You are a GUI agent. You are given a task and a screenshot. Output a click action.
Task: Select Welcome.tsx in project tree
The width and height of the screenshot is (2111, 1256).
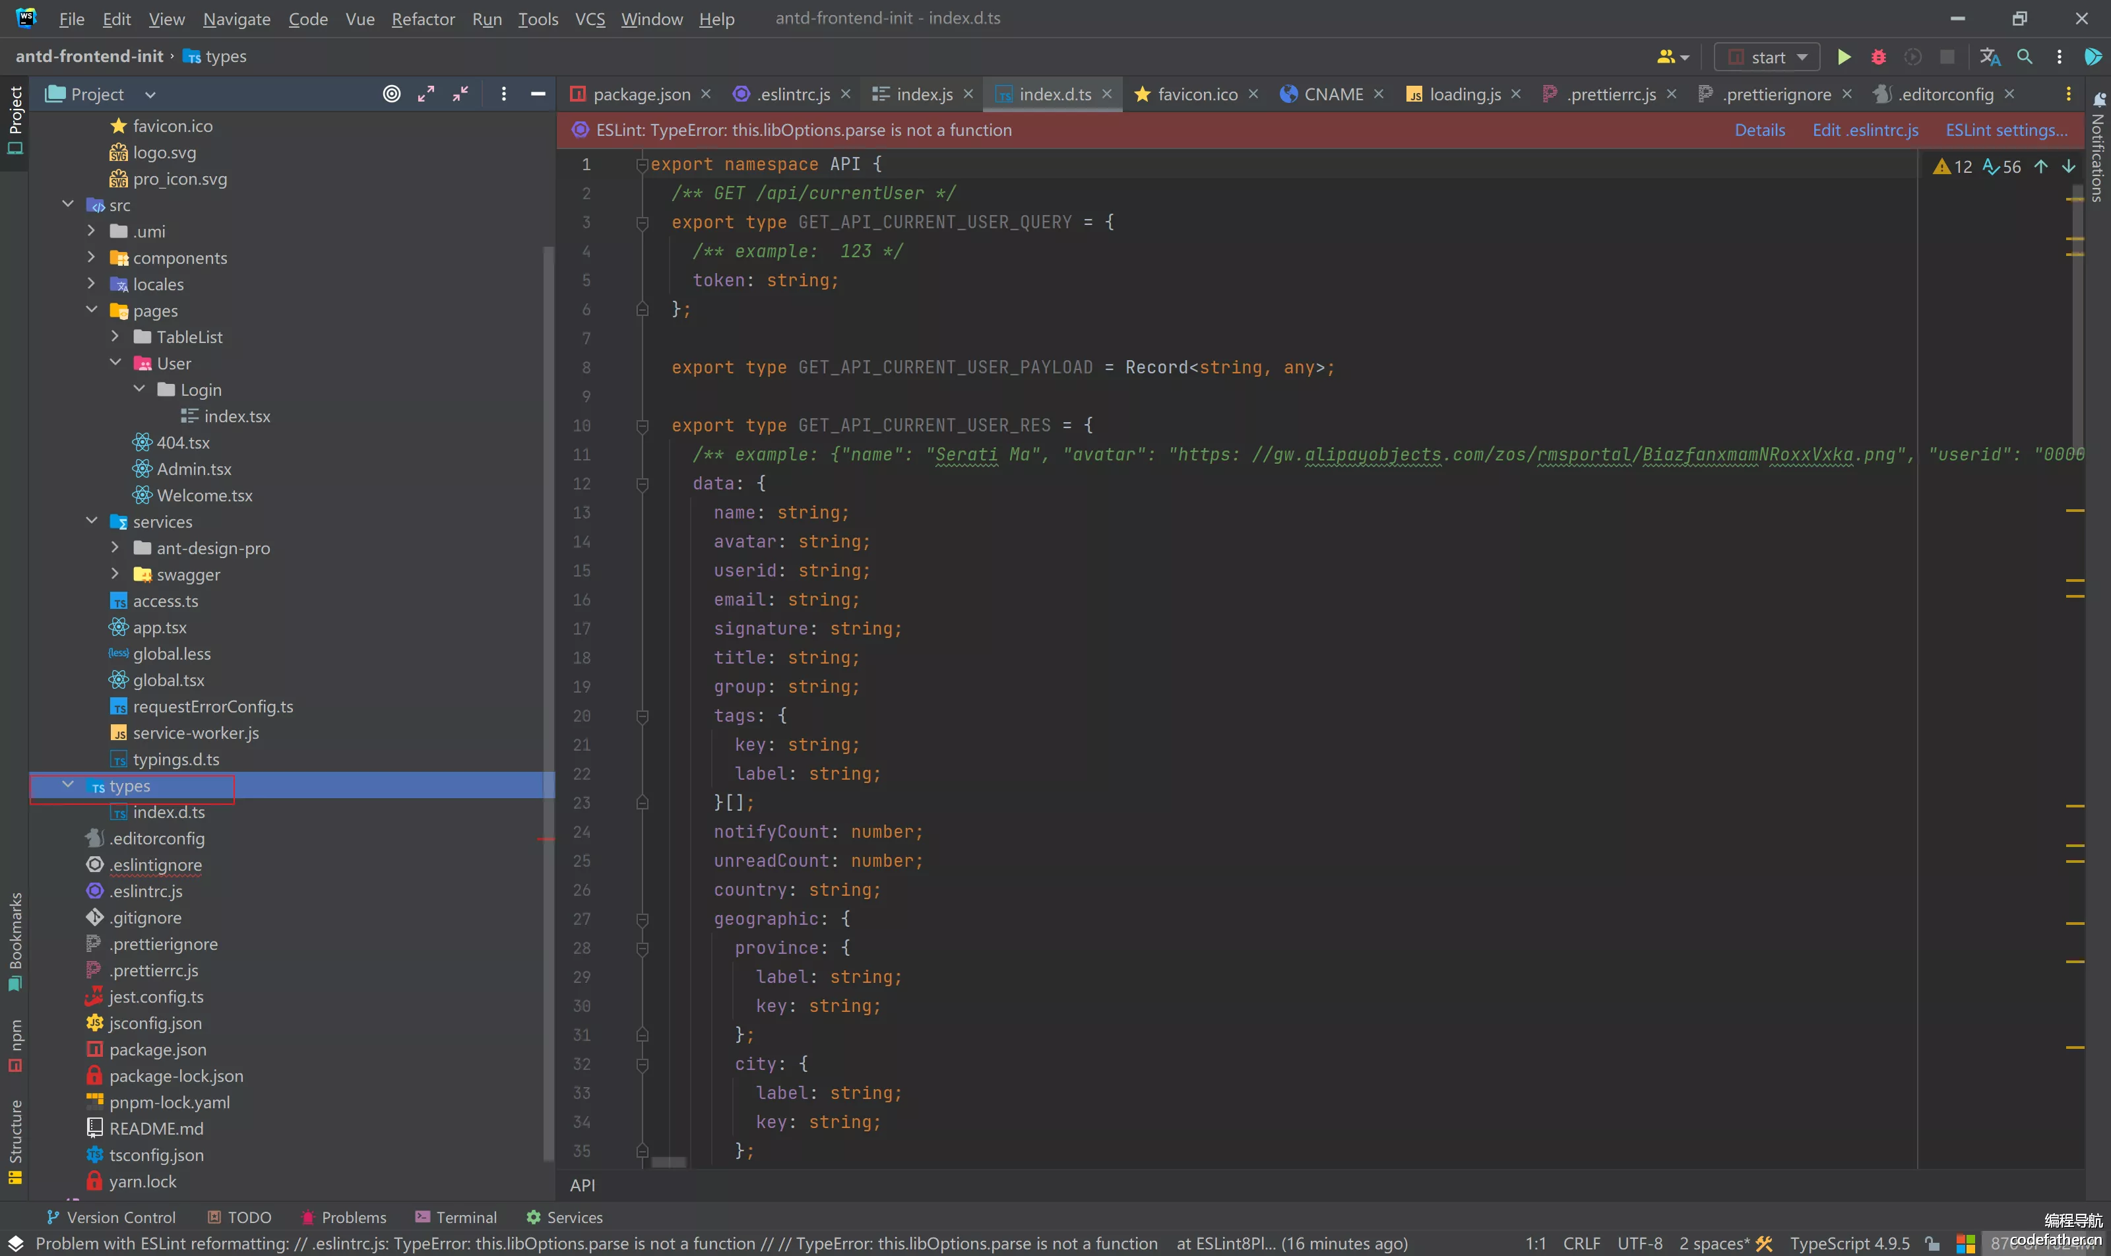click(x=205, y=495)
